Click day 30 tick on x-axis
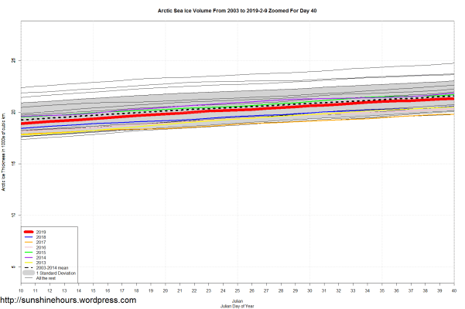The width and height of the screenshot is (465, 309). (x=309, y=291)
